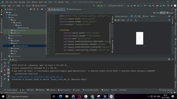The height and width of the screenshot is (99, 177).
Task: Switch editor to Design view mode
Action: [170, 13]
